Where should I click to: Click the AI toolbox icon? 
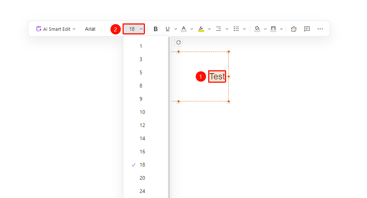tap(294, 29)
